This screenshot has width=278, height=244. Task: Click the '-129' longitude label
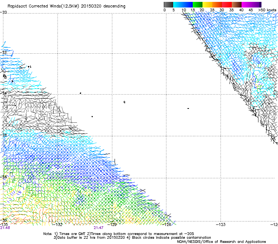(112, 224)
